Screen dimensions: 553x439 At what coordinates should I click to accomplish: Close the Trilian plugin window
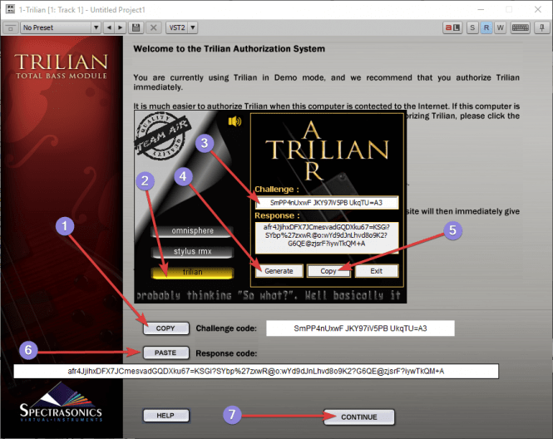pyautogui.click(x=538, y=9)
